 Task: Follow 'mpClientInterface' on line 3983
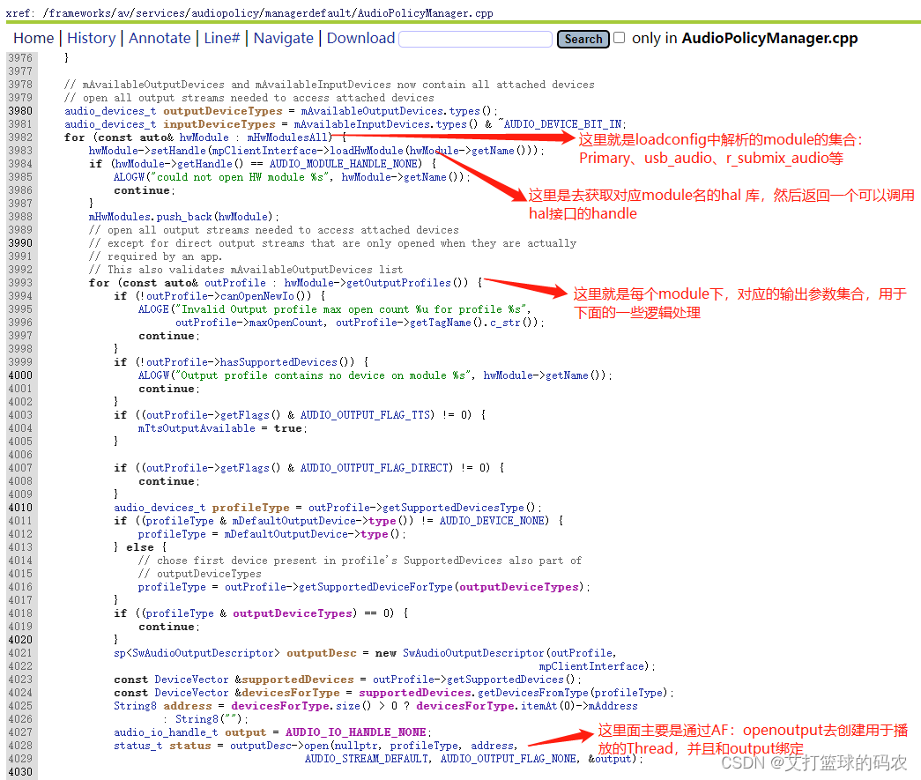[x=265, y=151]
